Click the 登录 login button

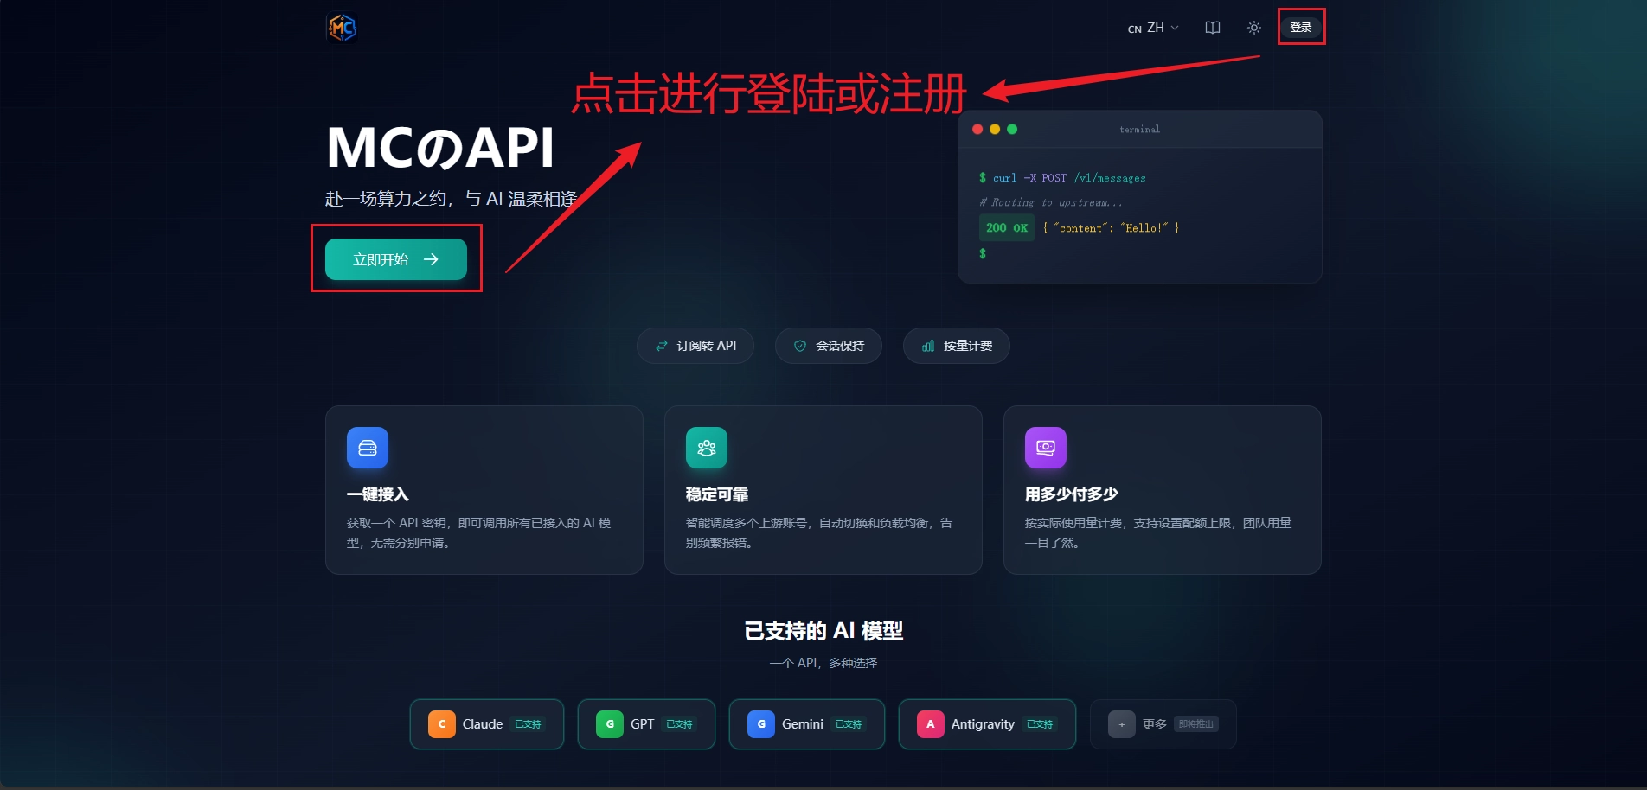click(x=1301, y=28)
